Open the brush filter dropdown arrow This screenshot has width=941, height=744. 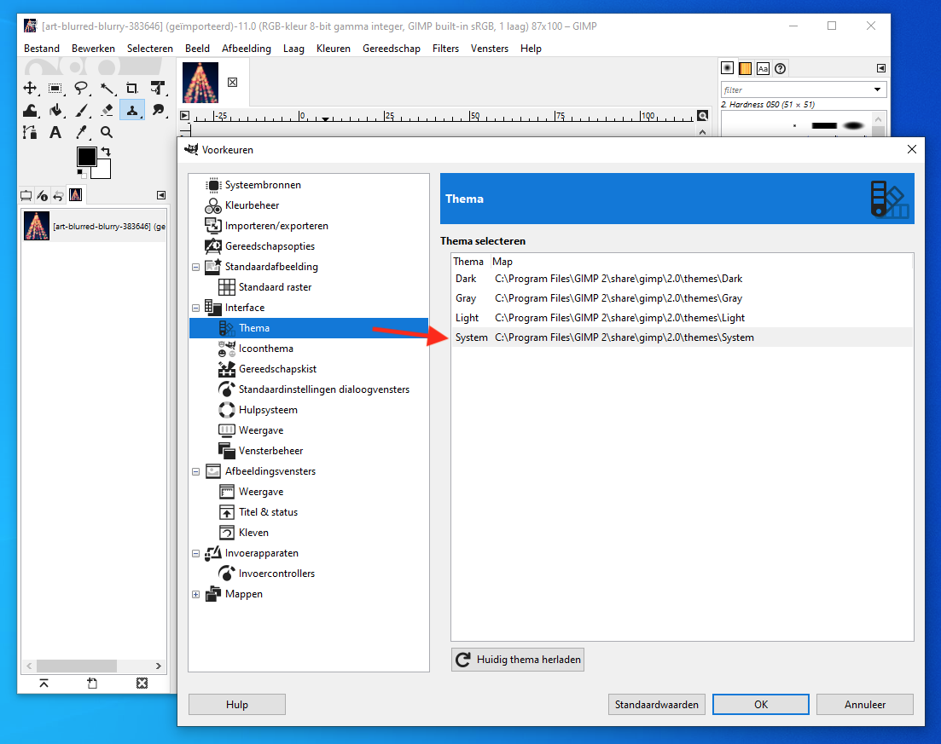pyautogui.click(x=877, y=89)
